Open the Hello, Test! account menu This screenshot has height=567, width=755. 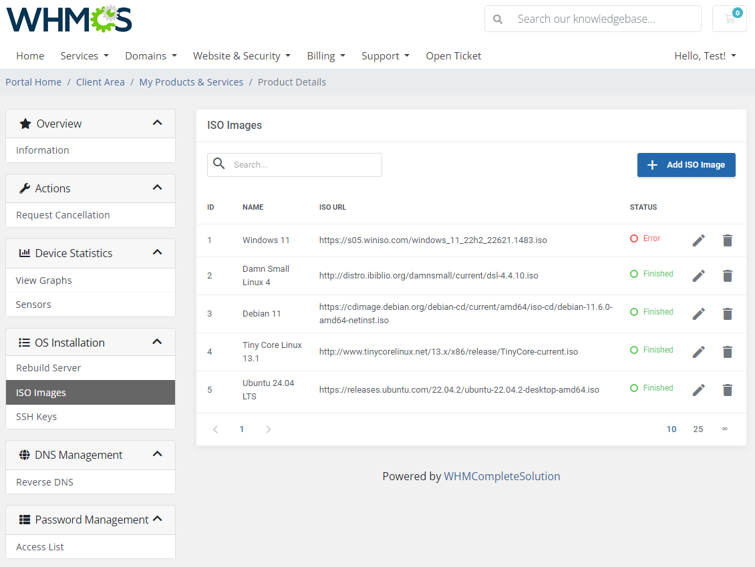point(705,55)
